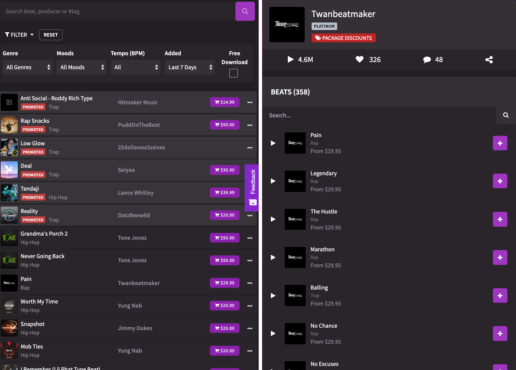This screenshot has height=370, width=516.
Task: Open more options for Reality beat
Action: (250, 215)
